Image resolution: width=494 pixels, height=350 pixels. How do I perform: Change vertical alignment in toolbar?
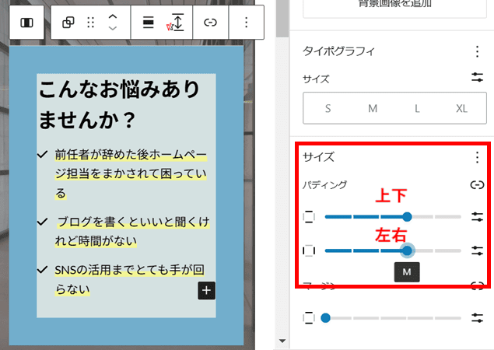pos(177,23)
